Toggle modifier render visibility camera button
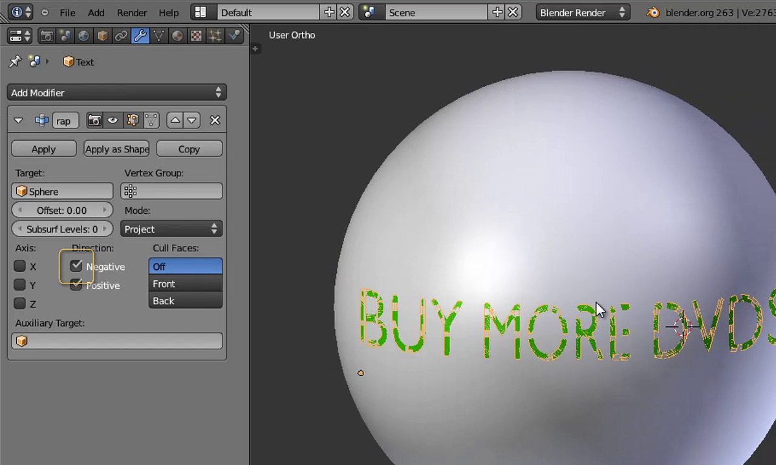The width and height of the screenshot is (776, 465). (x=94, y=120)
